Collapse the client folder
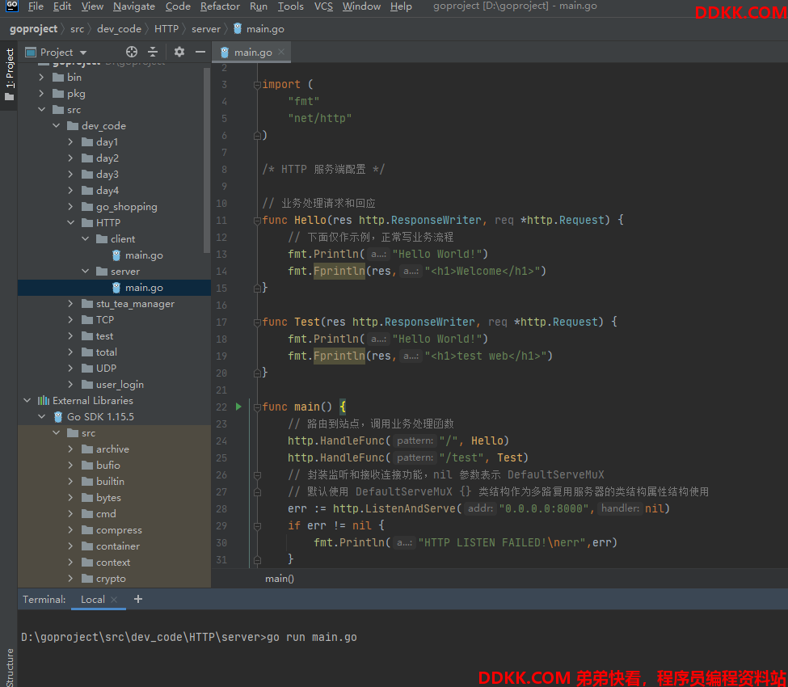This screenshot has width=788, height=687. click(x=86, y=238)
